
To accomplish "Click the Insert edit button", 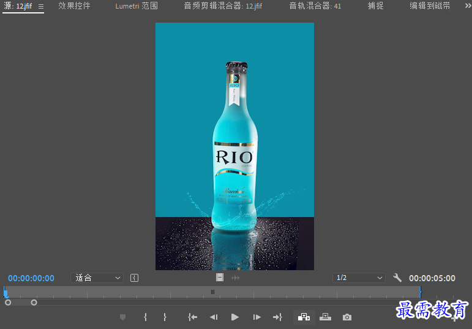I will click(304, 317).
